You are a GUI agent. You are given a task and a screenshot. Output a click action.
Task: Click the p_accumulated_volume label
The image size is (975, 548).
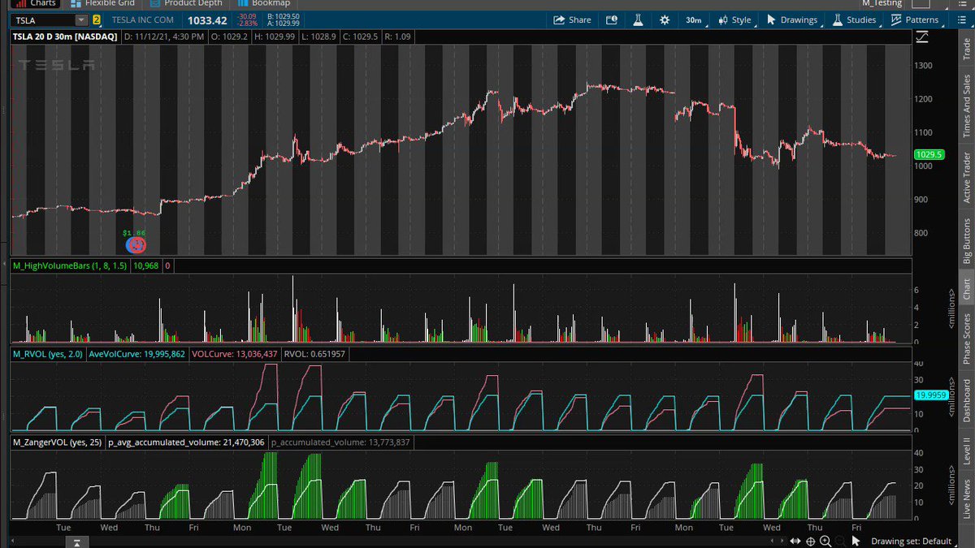point(340,442)
